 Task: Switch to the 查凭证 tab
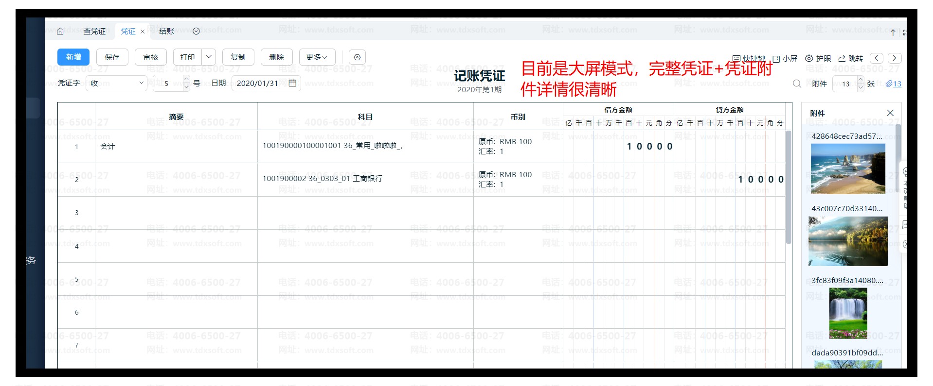[x=94, y=31]
